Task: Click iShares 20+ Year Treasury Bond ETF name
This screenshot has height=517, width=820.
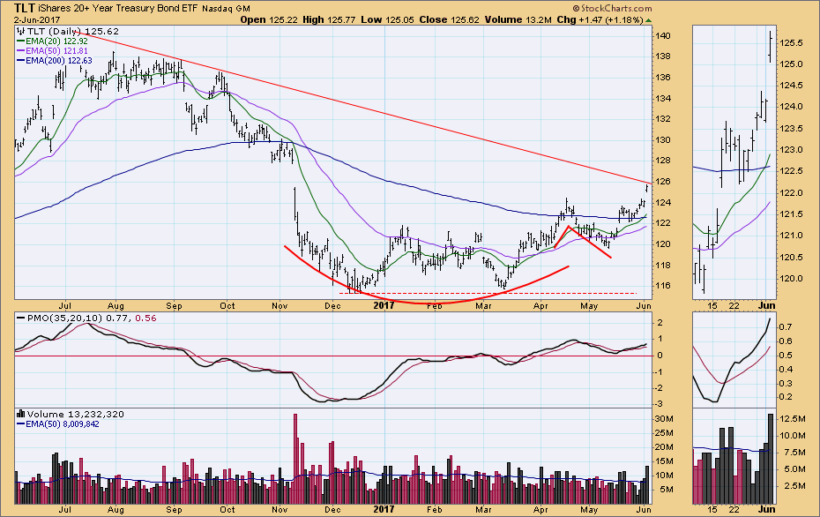Action: point(118,8)
